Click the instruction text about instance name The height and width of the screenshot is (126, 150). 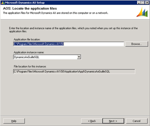(x=73, y=30)
